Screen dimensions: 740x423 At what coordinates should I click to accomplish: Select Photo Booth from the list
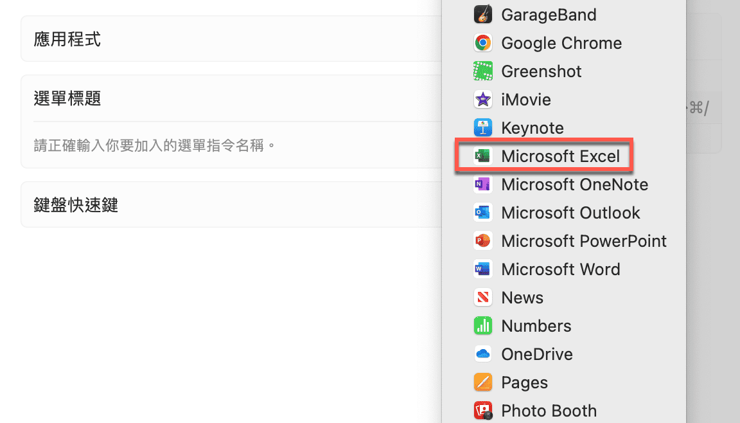point(563,411)
